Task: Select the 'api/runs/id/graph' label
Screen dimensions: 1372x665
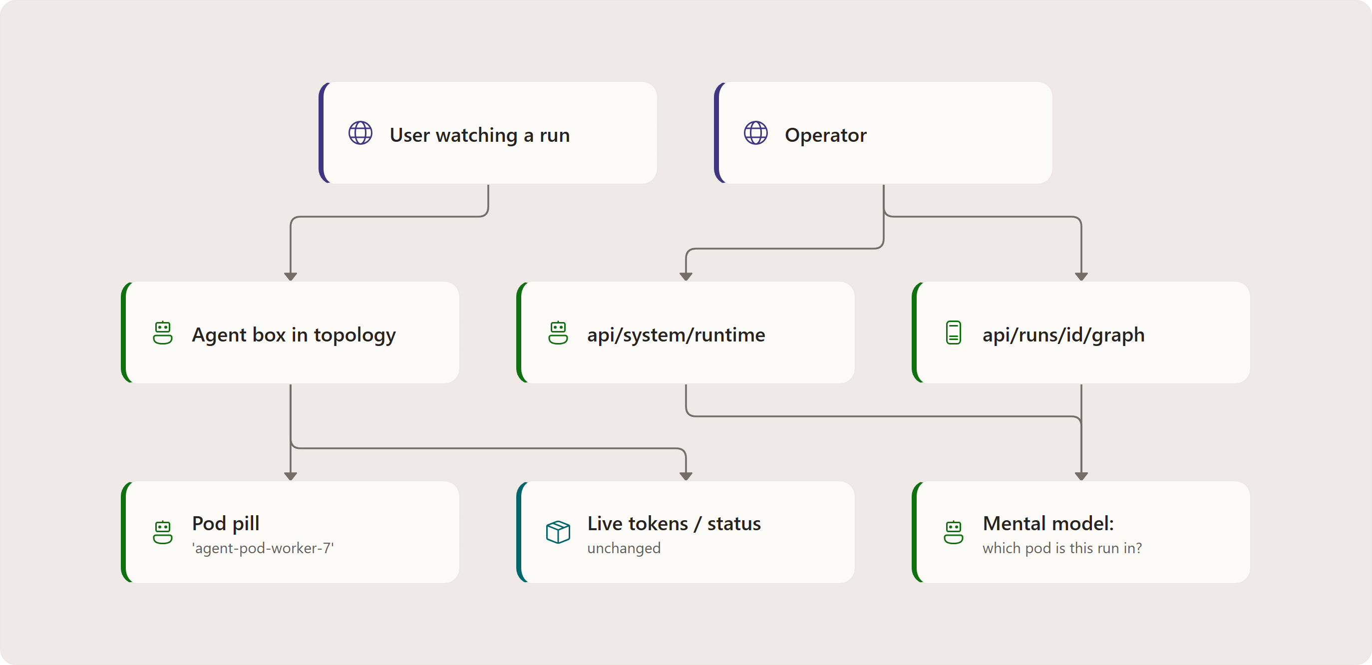Action: (1063, 335)
